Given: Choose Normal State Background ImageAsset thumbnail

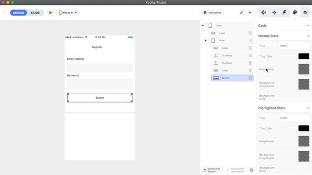Looking at the screenshot, I should click(304, 84).
